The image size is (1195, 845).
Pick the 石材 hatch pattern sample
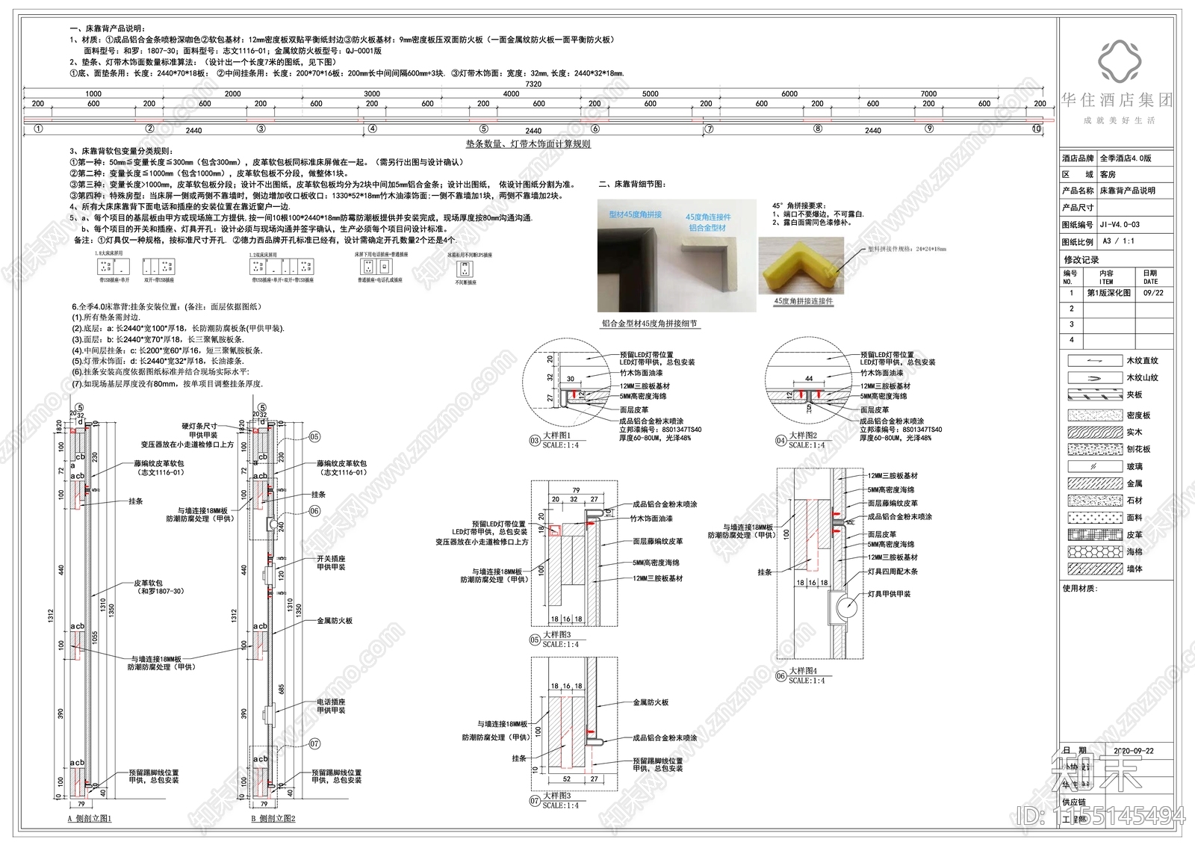click(x=1095, y=501)
